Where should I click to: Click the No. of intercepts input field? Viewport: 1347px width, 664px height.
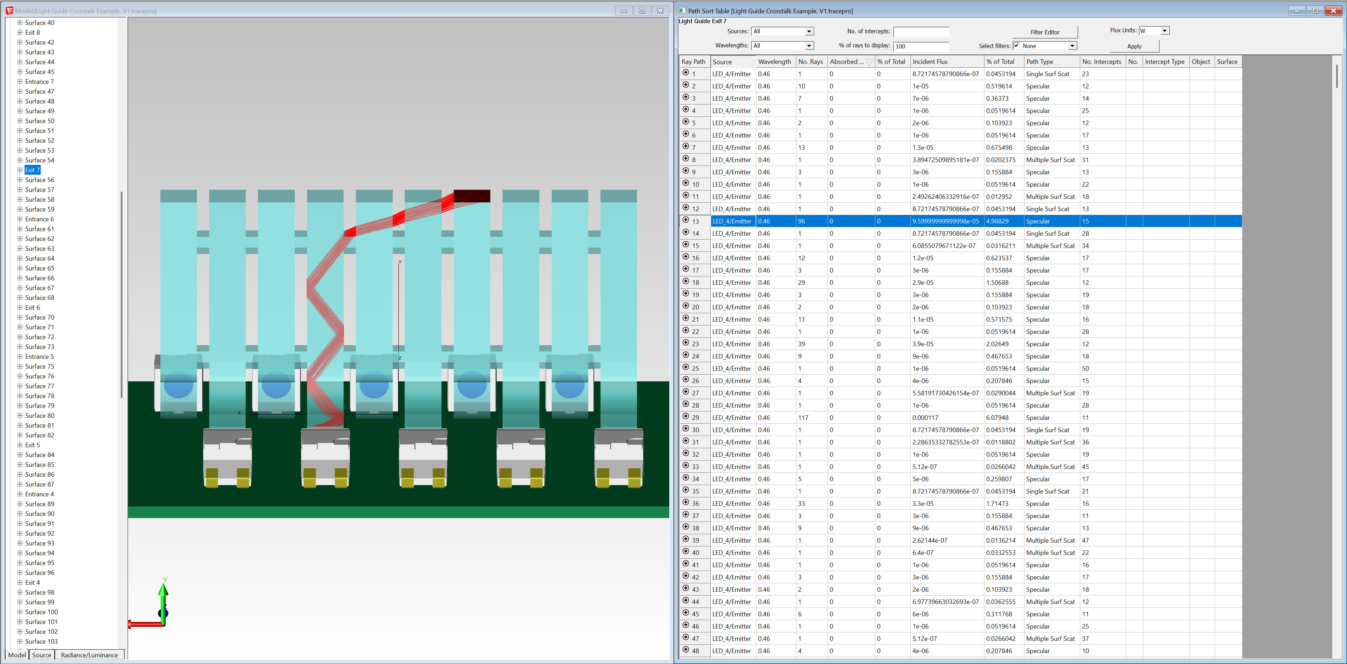coord(921,31)
